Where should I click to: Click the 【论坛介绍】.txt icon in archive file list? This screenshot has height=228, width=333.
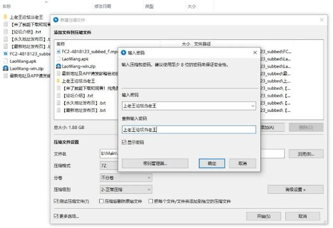pos(58,96)
